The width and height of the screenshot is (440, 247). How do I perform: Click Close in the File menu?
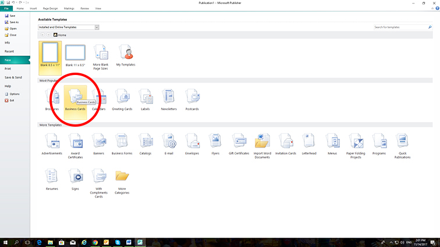(10, 35)
